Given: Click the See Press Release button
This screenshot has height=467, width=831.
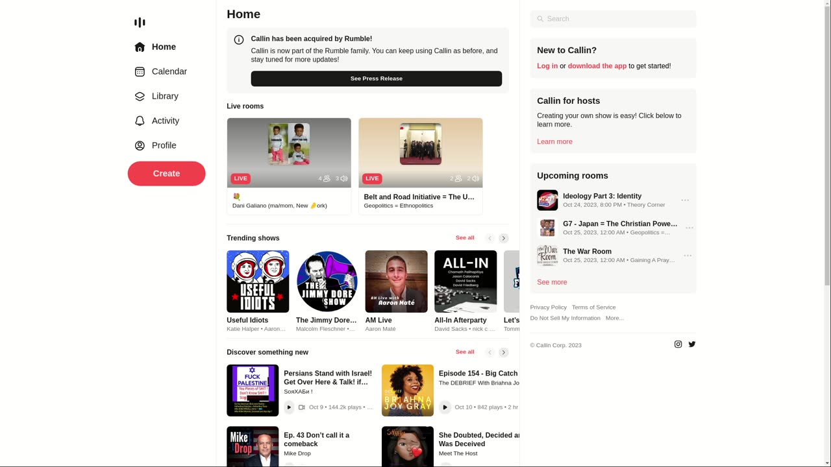Looking at the screenshot, I should point(377,78).
